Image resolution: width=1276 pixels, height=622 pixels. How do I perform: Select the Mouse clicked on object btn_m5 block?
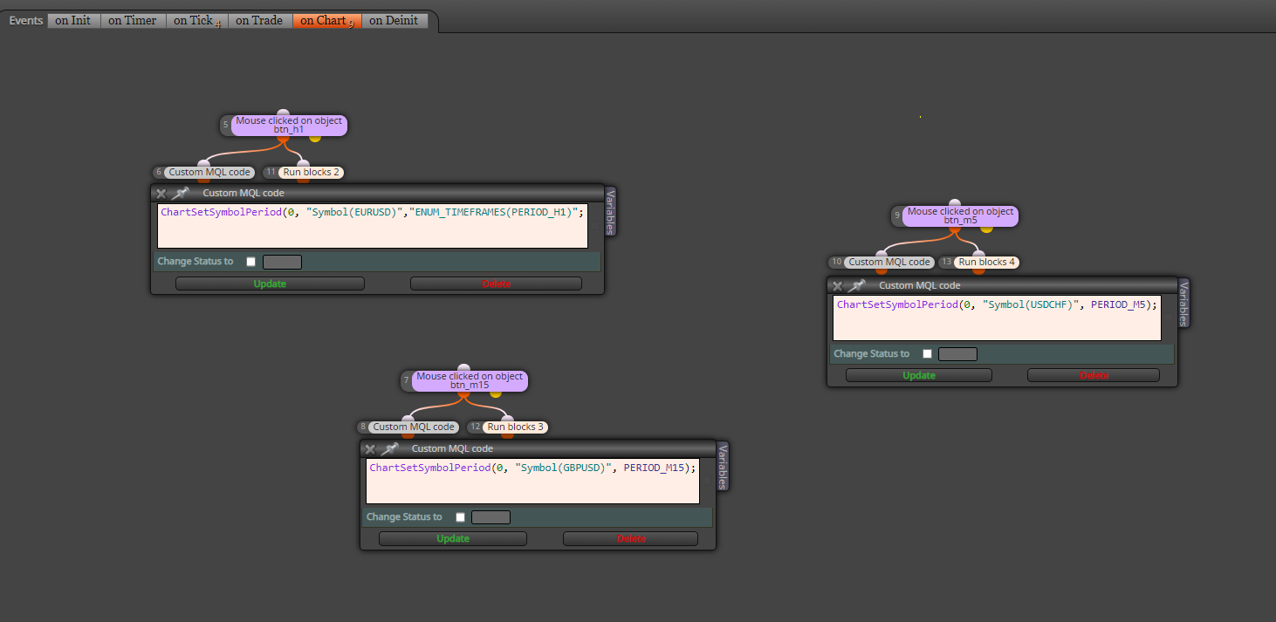[x=960, y=216]
